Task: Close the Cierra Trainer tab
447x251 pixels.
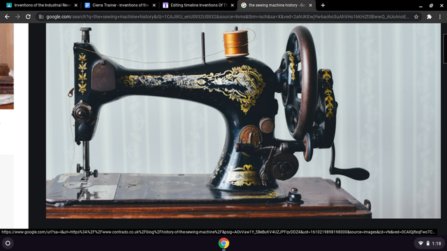Action: coord(154,5)
